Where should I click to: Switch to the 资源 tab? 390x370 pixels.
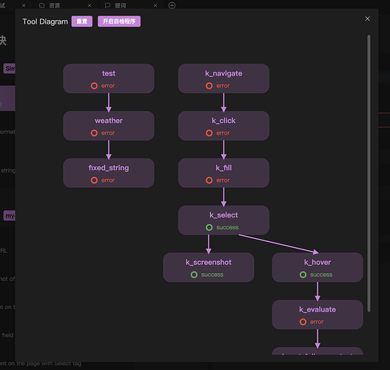54,5
